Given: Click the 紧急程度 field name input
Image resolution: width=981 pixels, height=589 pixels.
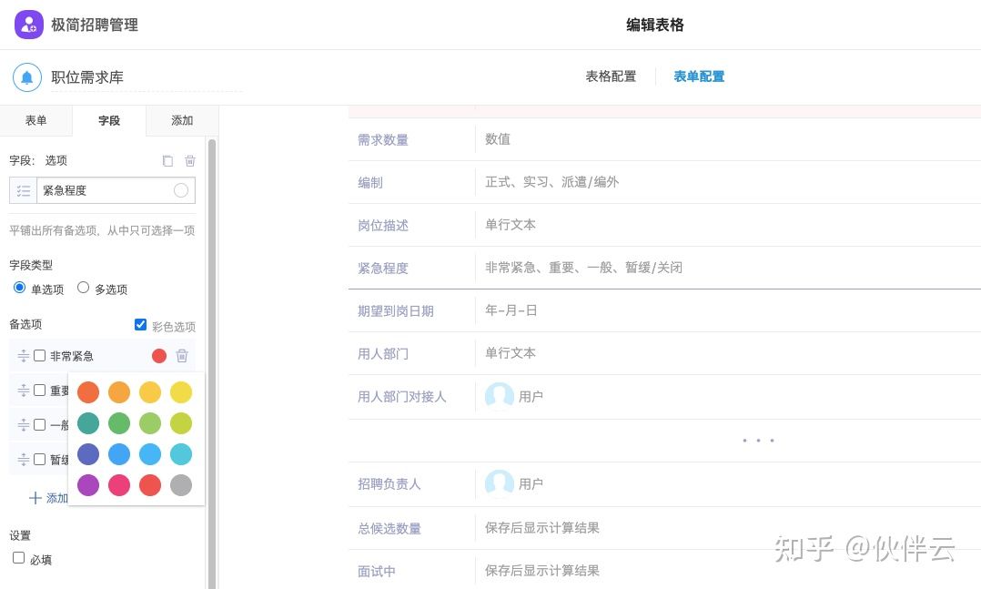Looking at the screenshot, I should (103, 190).
